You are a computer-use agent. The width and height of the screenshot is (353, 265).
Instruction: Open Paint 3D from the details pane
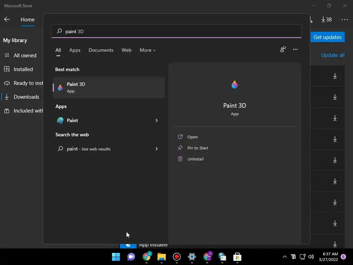(x=192, y=137)
